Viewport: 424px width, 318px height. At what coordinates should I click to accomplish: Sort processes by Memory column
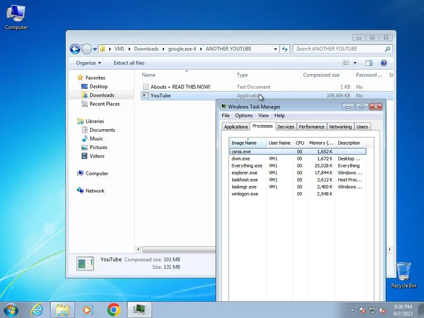click(x=321, y=143)
